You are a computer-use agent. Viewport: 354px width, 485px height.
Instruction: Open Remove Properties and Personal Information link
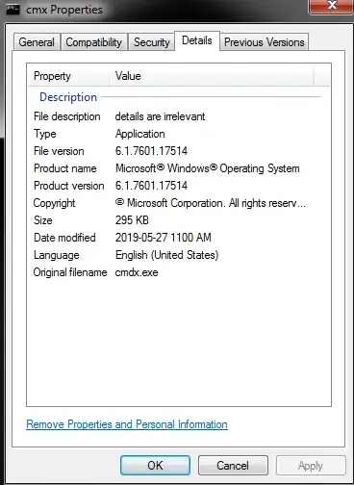(x=127, y=424)
